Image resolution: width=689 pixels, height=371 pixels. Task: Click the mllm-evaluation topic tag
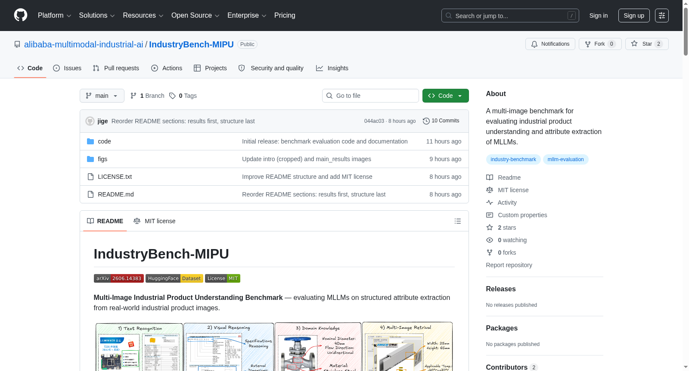pos(565,159)
